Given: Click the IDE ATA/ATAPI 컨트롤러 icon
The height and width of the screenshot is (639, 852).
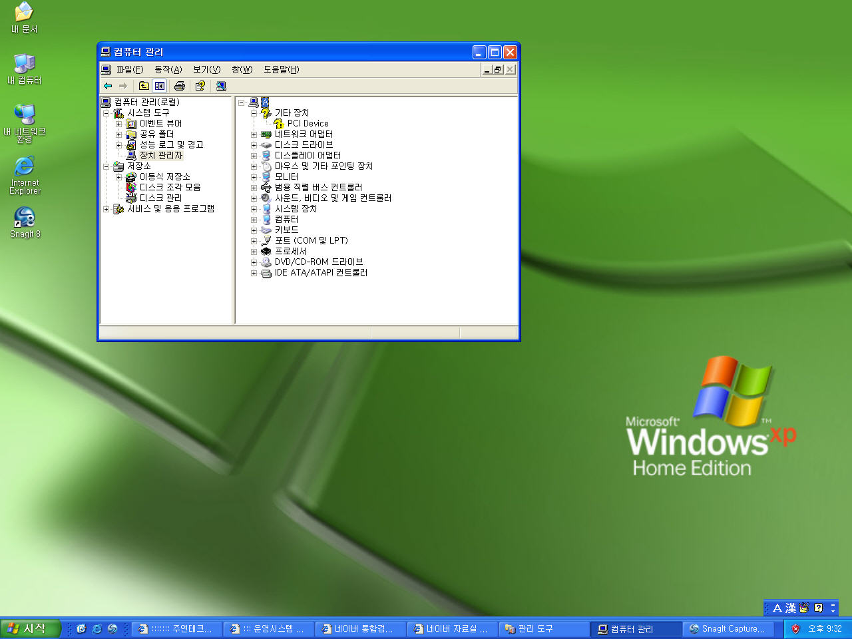Looking at the screenshot, I should point(266,272).
